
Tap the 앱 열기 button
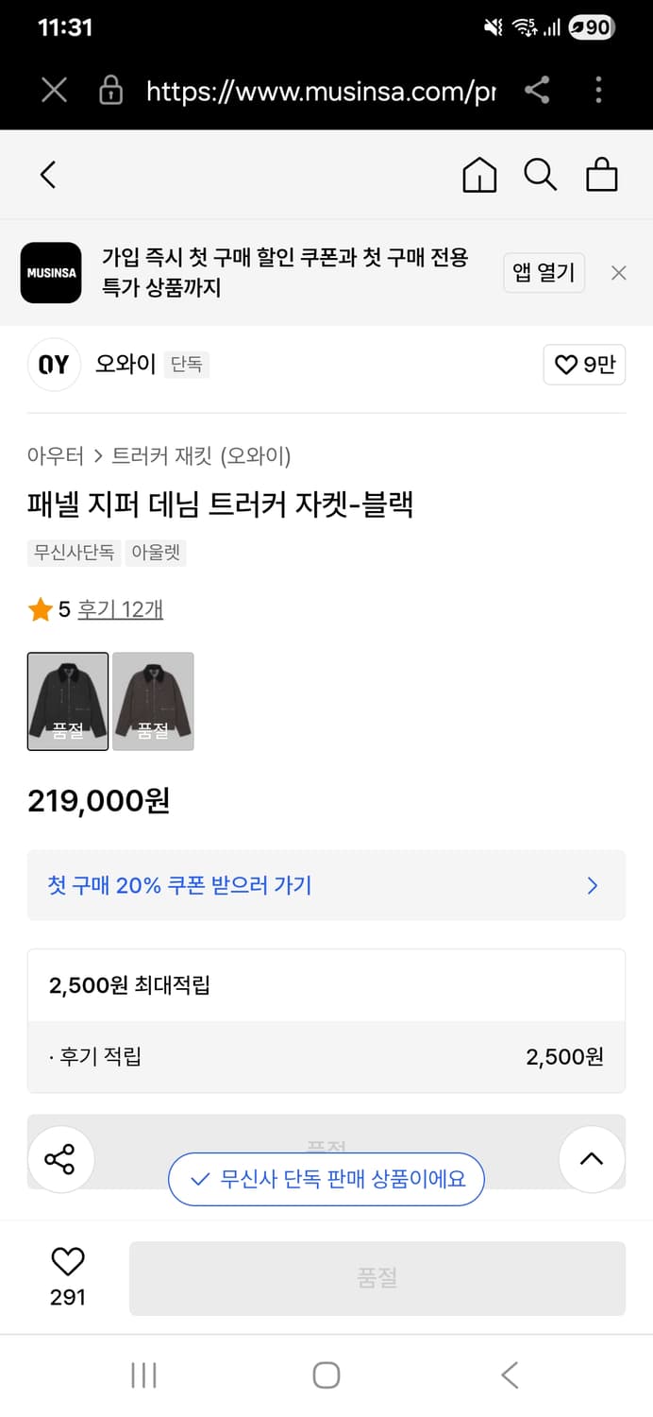544,273
